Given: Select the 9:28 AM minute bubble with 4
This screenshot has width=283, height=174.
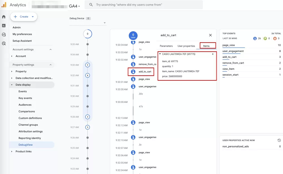Looking at the screenshot, I should pyautogui.click(x=87, y=117).
